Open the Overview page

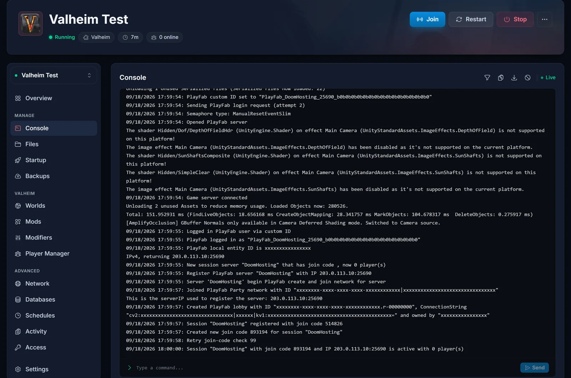click(54, 98)
